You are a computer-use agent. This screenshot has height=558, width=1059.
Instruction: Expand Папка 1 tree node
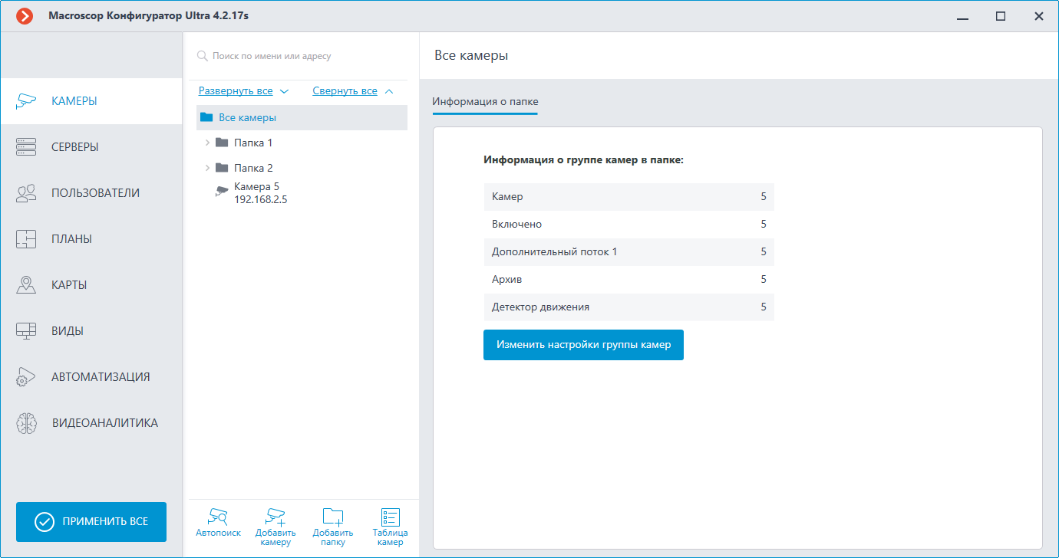pos(207,143)
